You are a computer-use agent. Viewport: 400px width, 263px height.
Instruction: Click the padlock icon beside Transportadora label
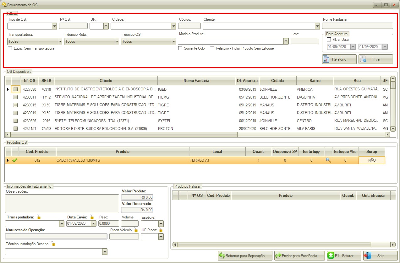click(38, 217)
